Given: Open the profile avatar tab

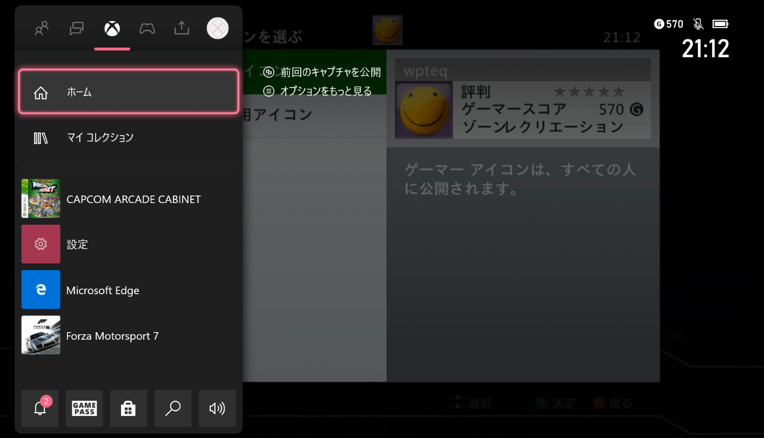Looking at the screenshot, I should point(218,28).
